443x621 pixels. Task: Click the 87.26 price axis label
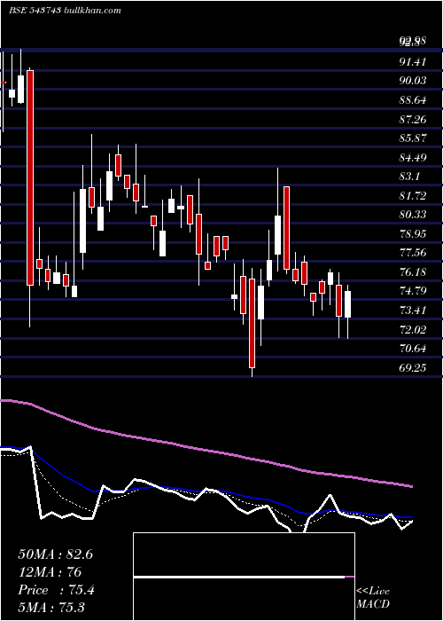(x=413, y=119)
